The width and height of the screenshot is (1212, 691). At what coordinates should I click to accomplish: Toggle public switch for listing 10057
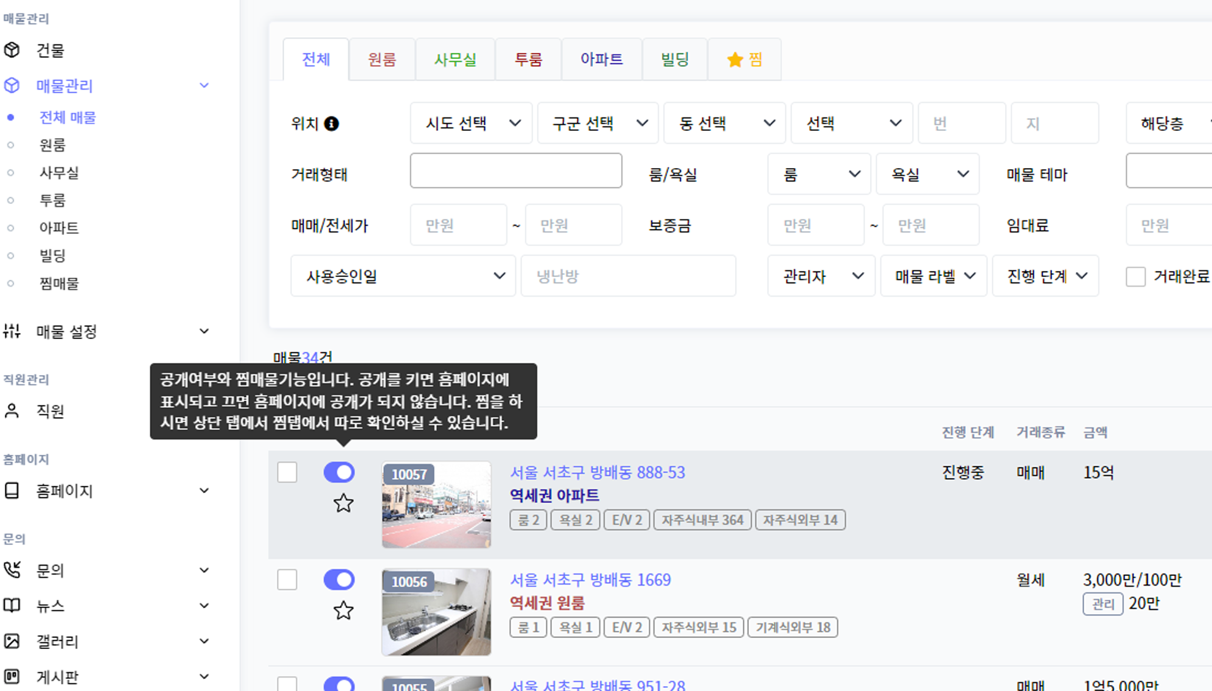click(x=339, y=472)
